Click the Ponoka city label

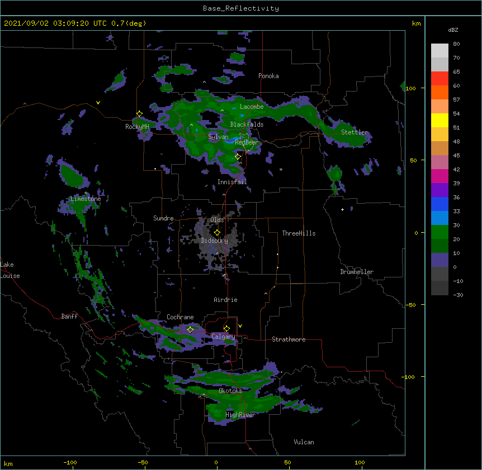tap(268, 76)
